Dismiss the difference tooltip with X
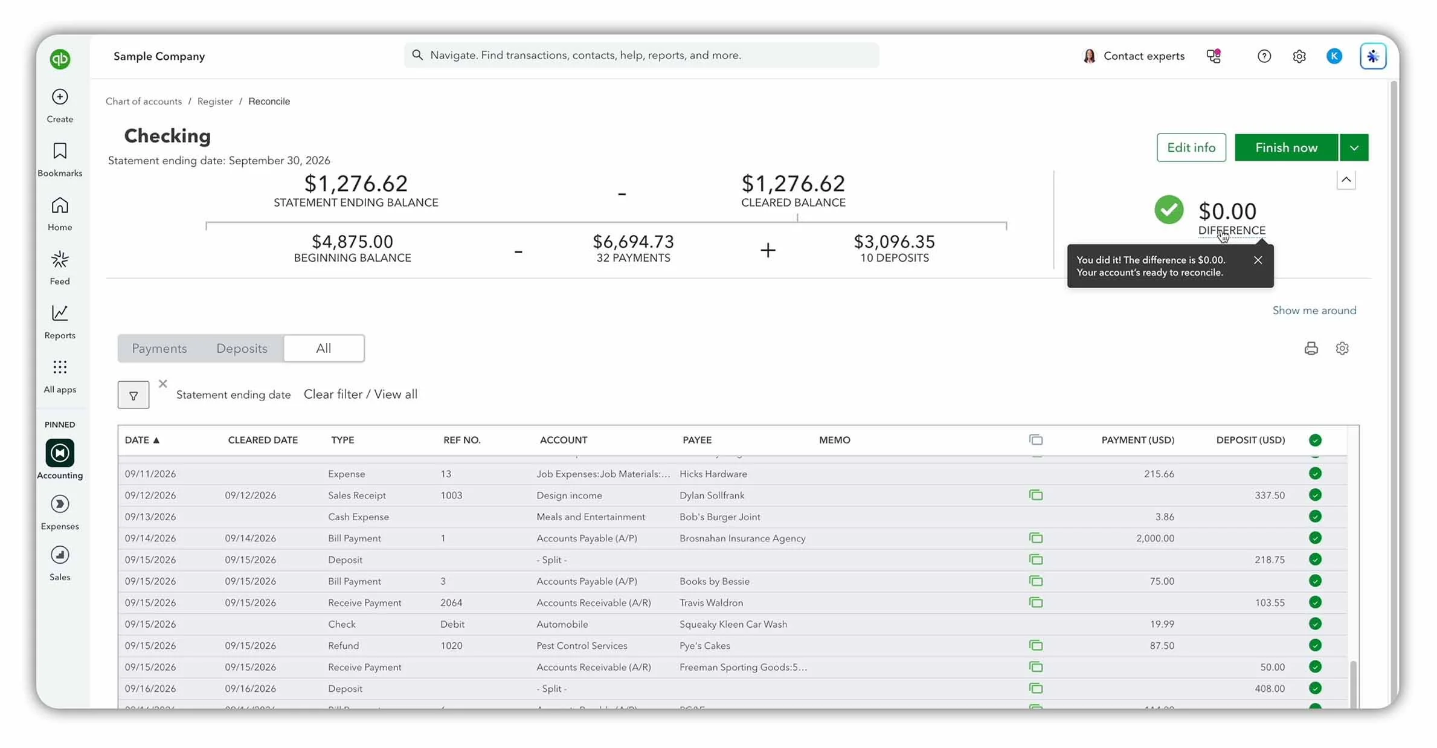1437x748 pixels. tap(1258, 260)
